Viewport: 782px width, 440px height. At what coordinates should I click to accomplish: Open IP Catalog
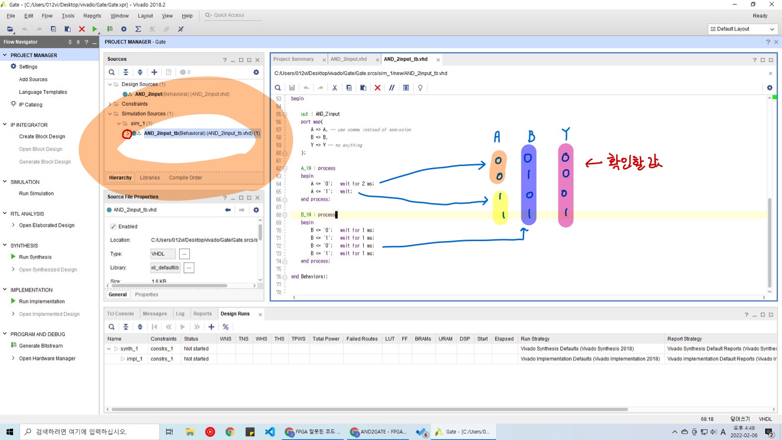(x=30, y=105)
